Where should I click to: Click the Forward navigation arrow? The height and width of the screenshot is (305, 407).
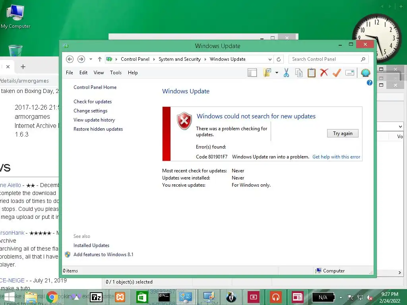point(81,59)
